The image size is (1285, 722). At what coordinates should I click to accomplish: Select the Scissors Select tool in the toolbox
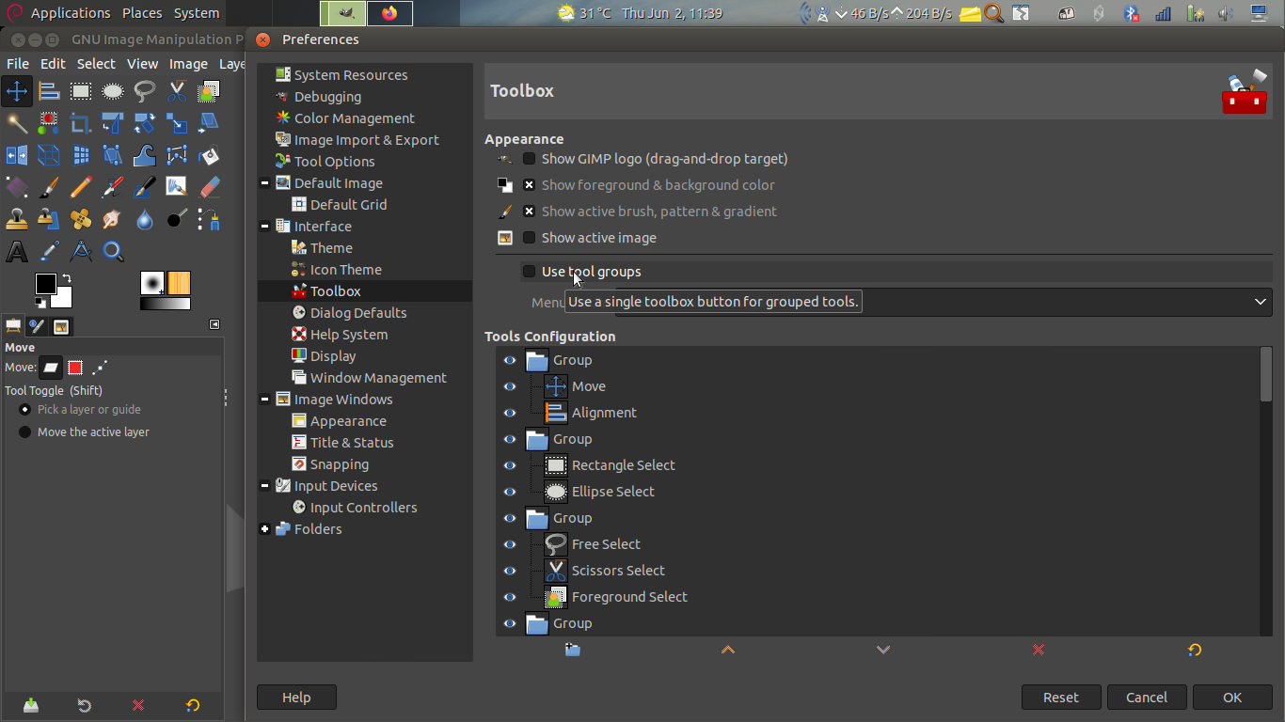[177, 91]
